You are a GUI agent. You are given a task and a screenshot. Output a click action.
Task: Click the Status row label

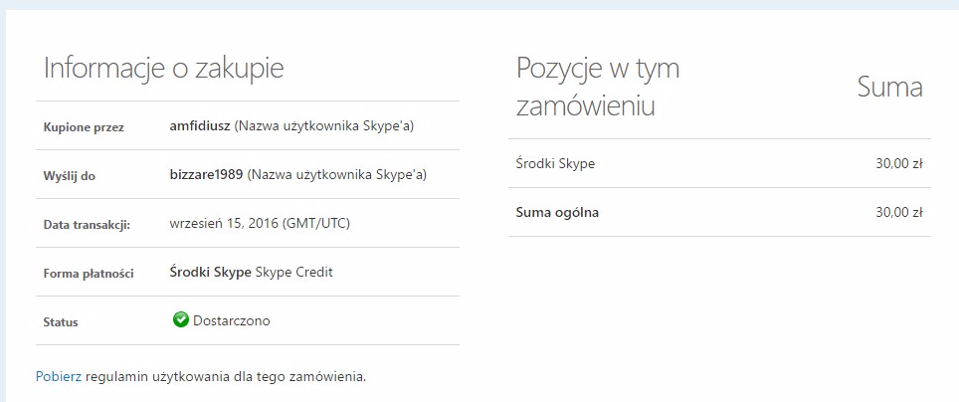click(x=61, y=321)
